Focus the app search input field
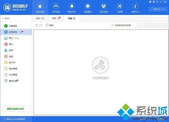The height and width of the screenshot is (122, 169). (x=150, y=25)
